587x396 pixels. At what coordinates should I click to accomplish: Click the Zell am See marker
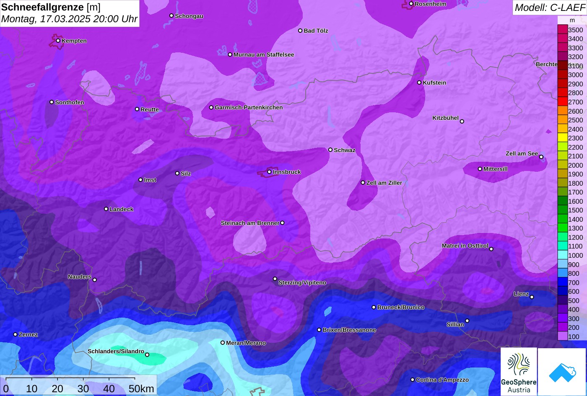click(x=541, y=157)
